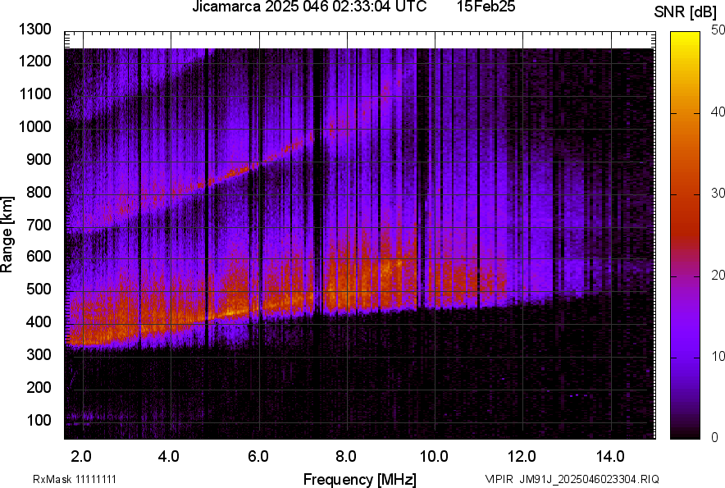Click the 30 tick on SNR scale
725x488 pixels.
tap(718, 194)
